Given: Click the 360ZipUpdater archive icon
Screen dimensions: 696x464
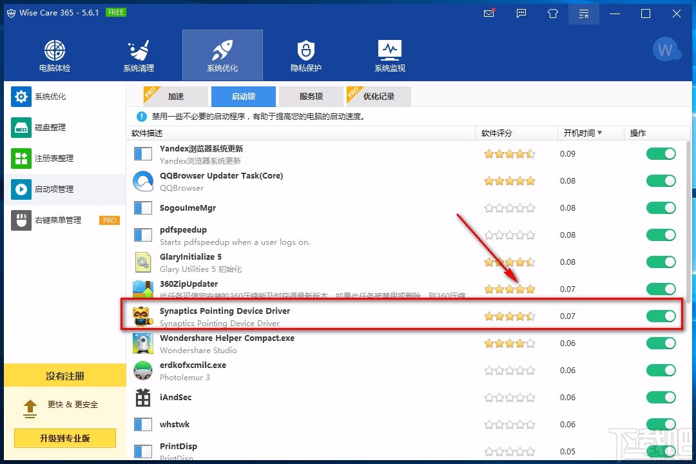Looking at the screenshot, I should click(x=143, y=289).
